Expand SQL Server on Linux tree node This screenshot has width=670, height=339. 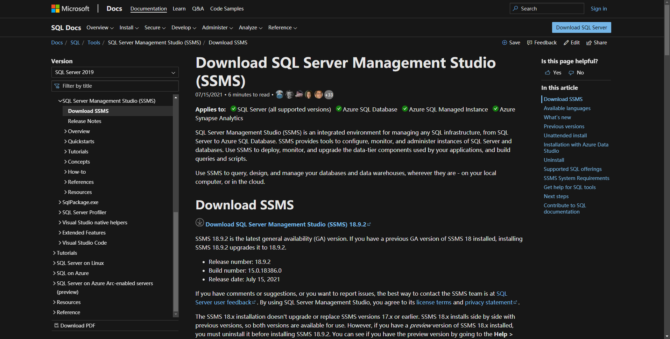54,263
